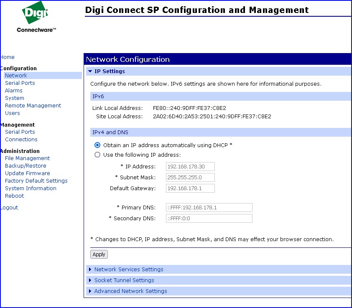Screen dimensions: 352x308
Task: Expand Socket Tunnel Settings section
Action: pos(124,280)
